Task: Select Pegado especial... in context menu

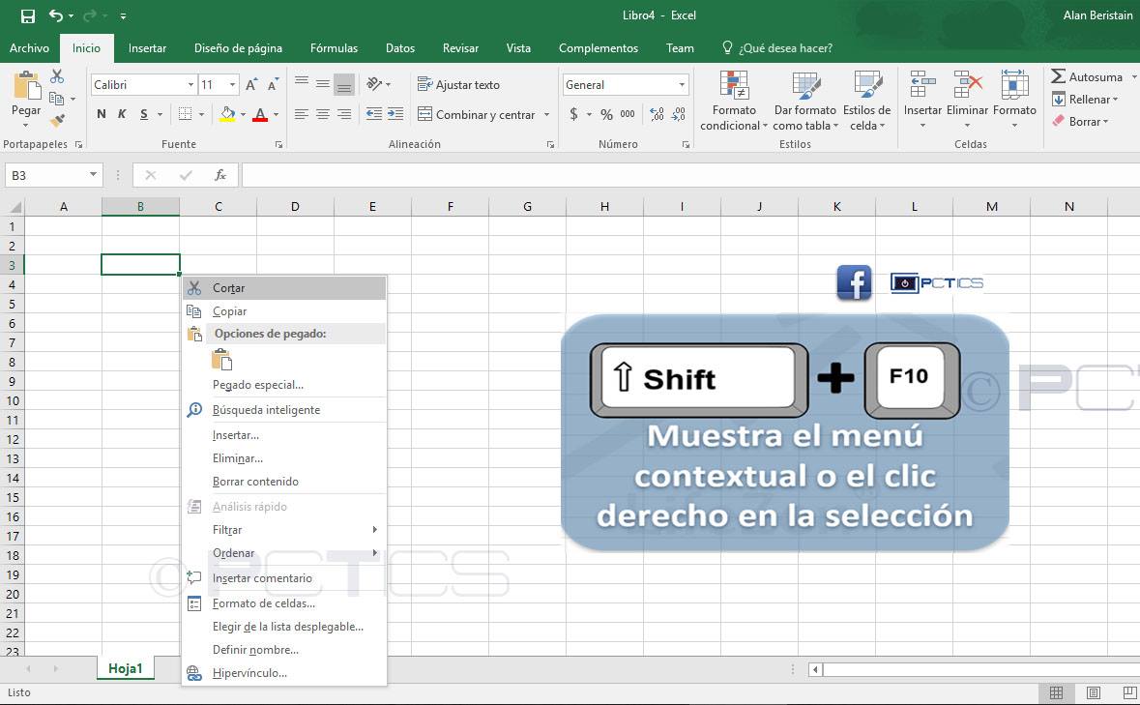Action: pyautogui.click(x=284, y=385)
